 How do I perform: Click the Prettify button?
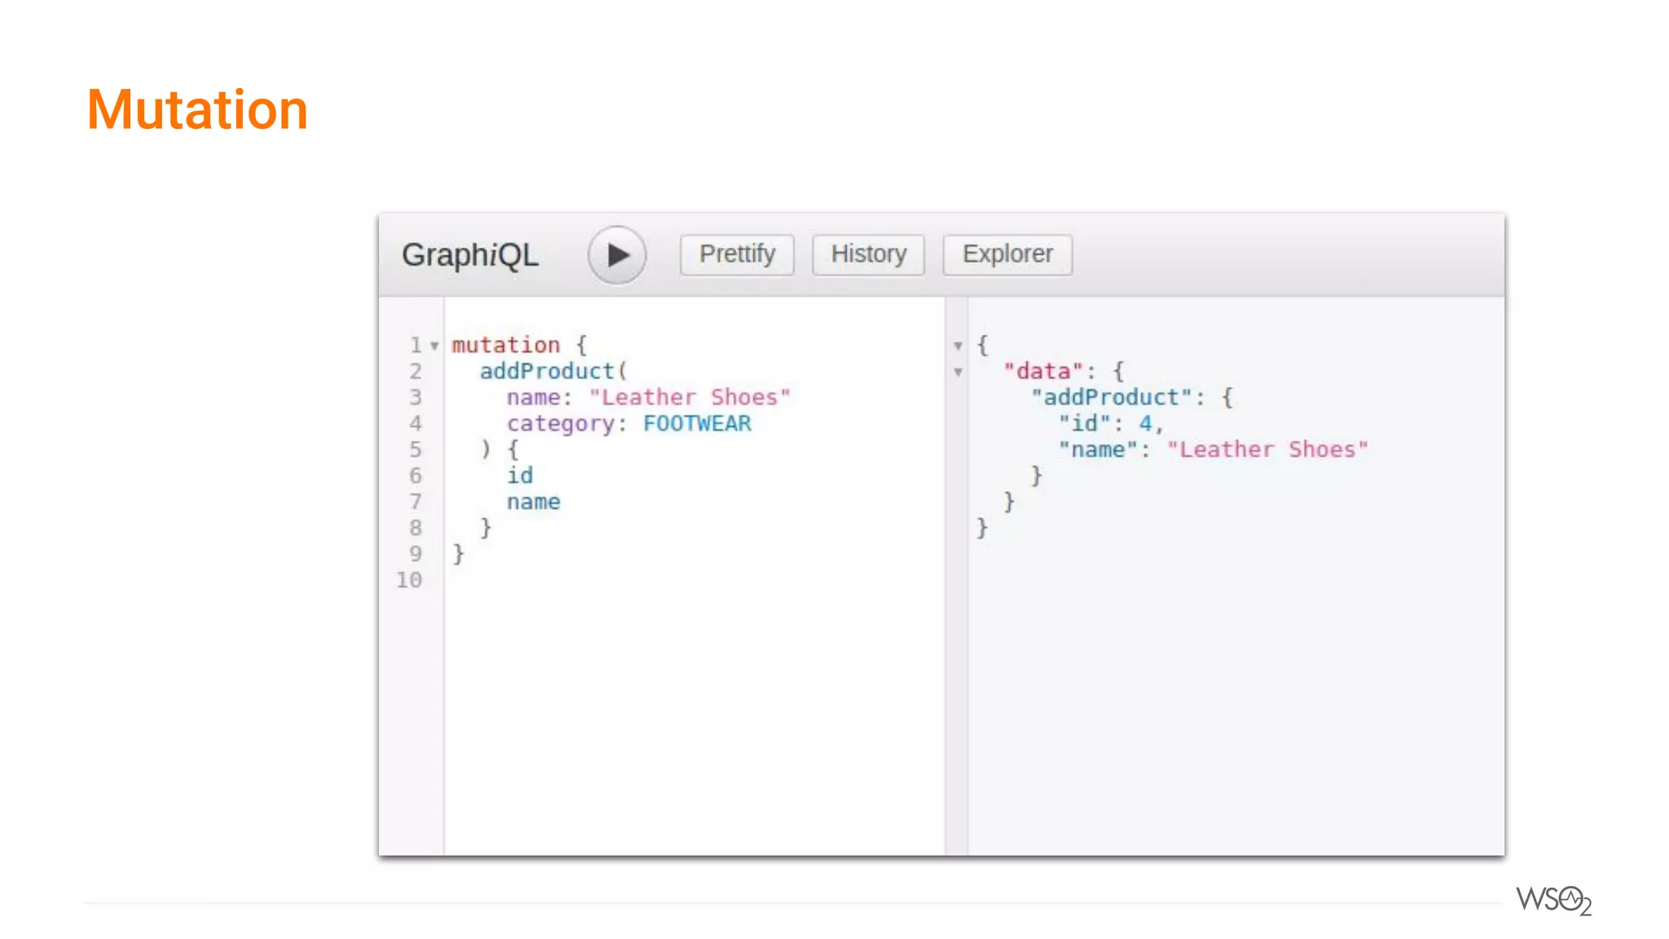[737, 254]
